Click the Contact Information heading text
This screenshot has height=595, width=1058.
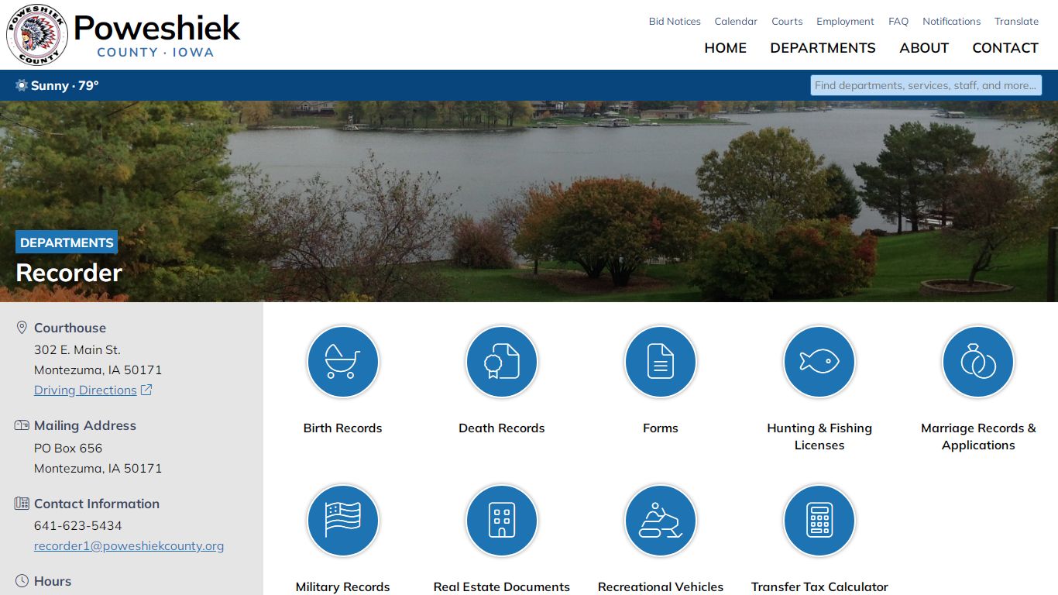point(97,504)
